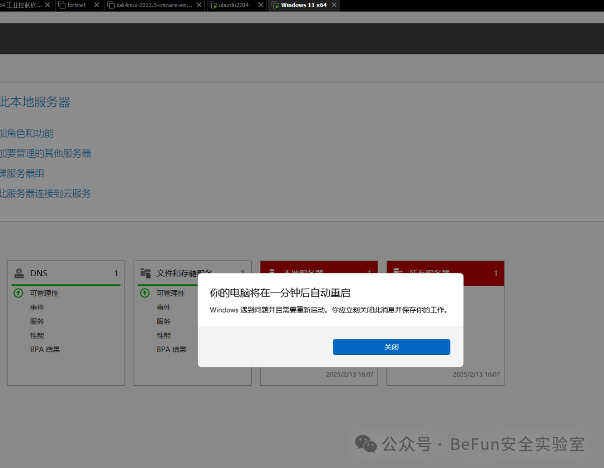
Task: Click the fortinet tab VM icon
Action: [62, 5]
